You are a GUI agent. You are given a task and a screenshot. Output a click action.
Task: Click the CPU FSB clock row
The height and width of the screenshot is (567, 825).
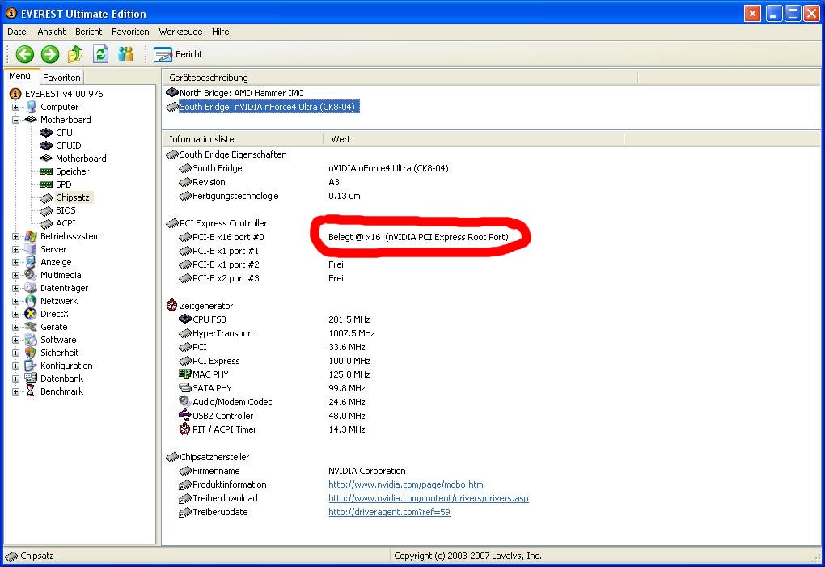tap(273, 319)
